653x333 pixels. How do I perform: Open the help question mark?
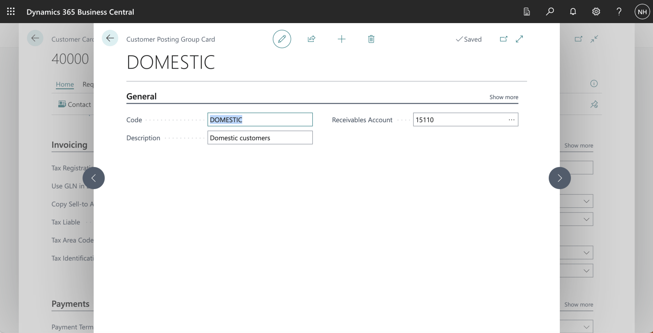(619, 12)
